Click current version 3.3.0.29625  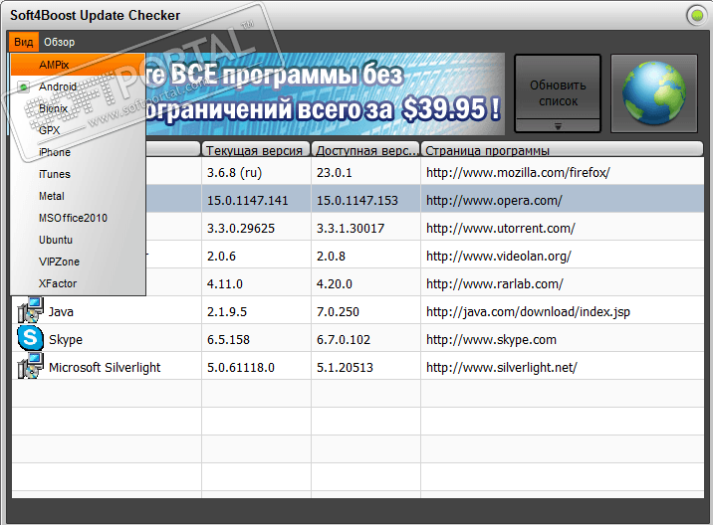click(241, 228)
